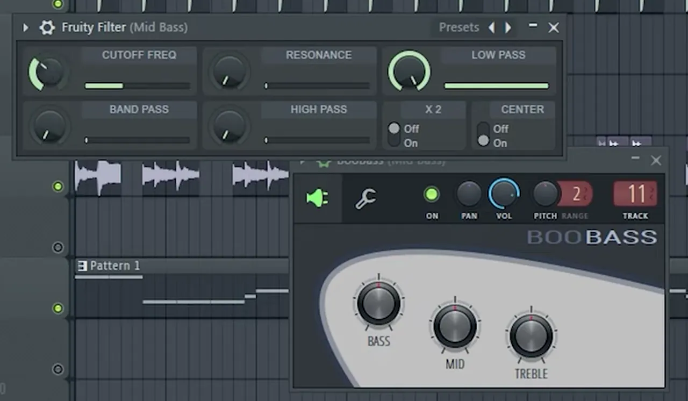Image resolution: width=688 pixels, height=401 pixels.
Task: Select the next preset arrow
Action: tap(508, 27)
